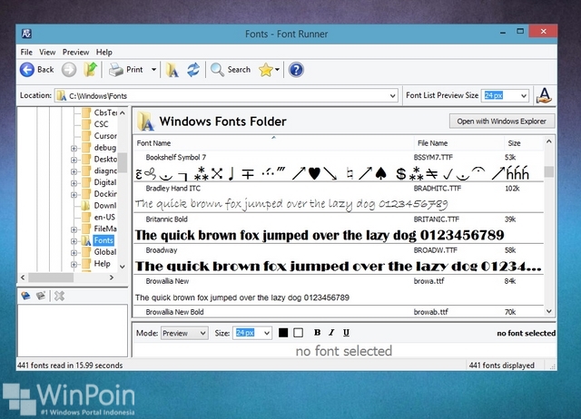Expand the Fonts folder tree node
581x419 pixels.
coord(74,241)
